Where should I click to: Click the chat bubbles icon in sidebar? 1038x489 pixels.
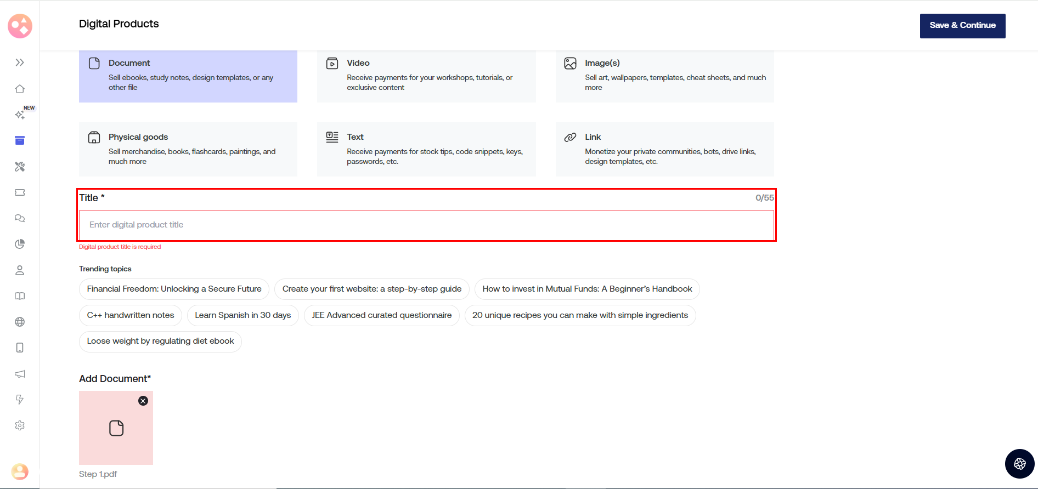[x=20, y=218]
